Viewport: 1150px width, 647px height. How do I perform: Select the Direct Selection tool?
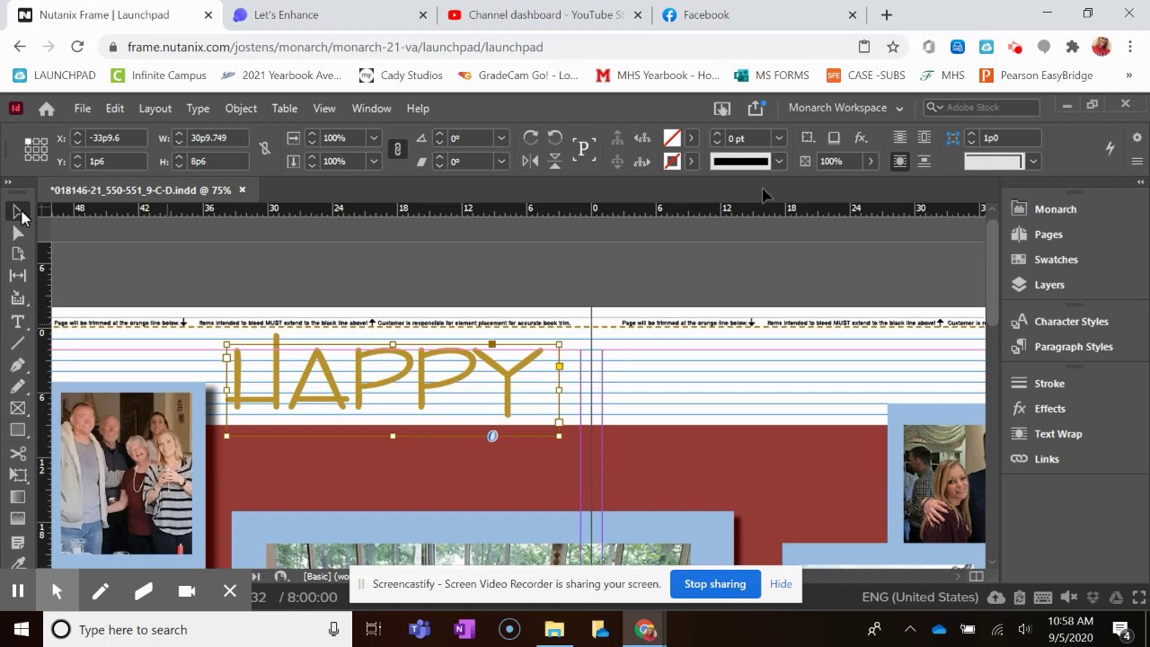[17, 234]
